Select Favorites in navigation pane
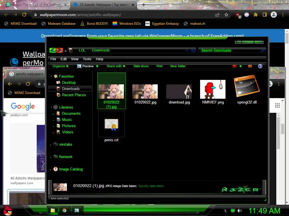 (x=66, y=76)
